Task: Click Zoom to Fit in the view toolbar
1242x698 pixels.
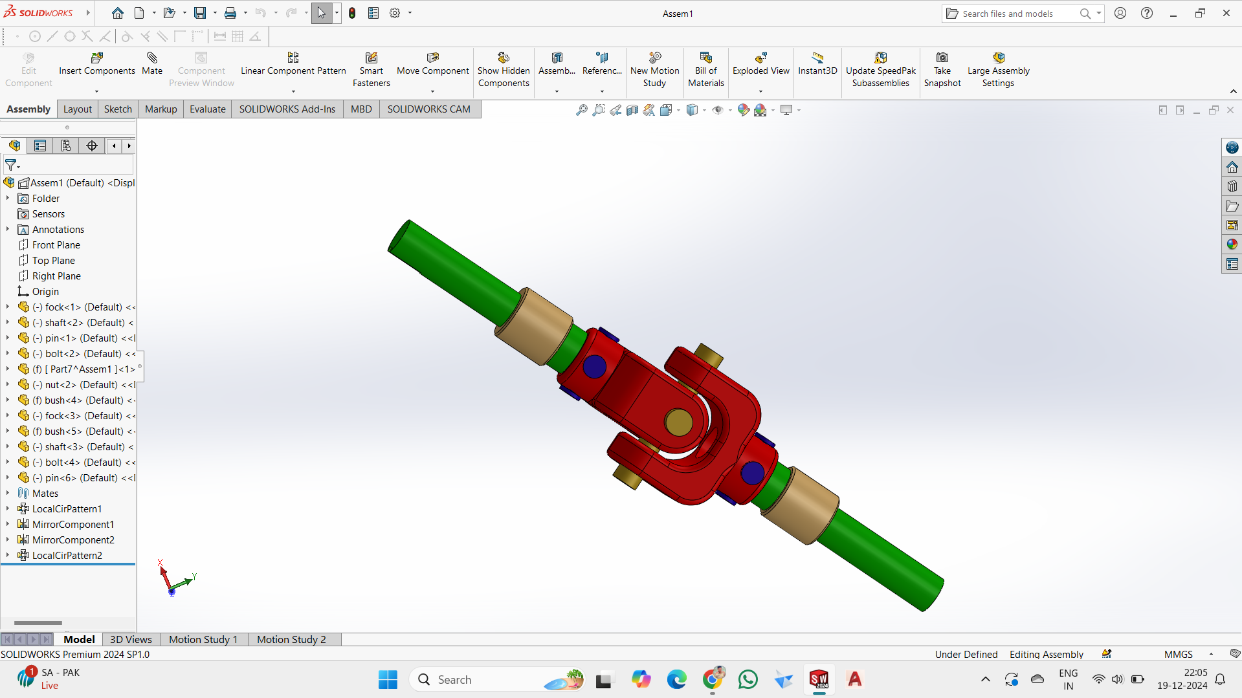Action: pos(582,110)
